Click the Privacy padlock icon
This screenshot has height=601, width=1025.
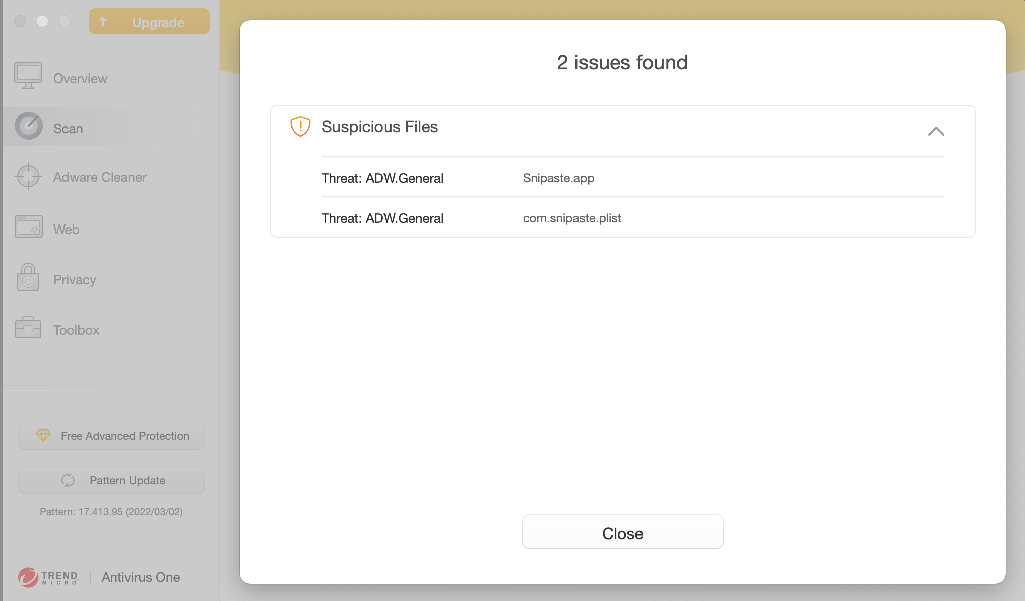[x=28, y=277]
